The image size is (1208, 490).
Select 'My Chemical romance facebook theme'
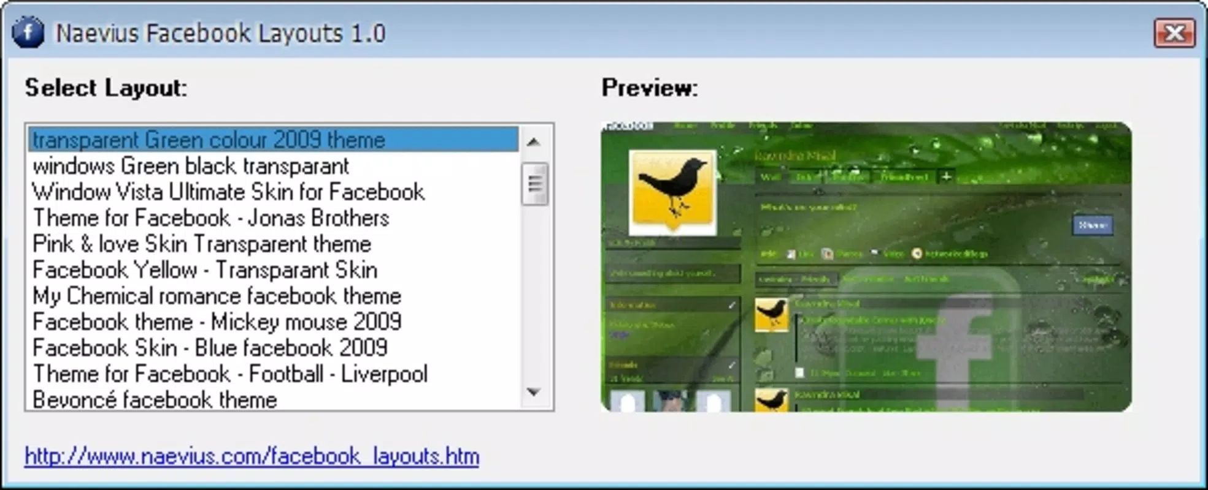coord(274,296)
